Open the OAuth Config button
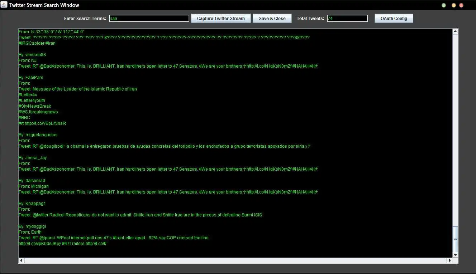The image size is (476, 274). coord(394,18)
